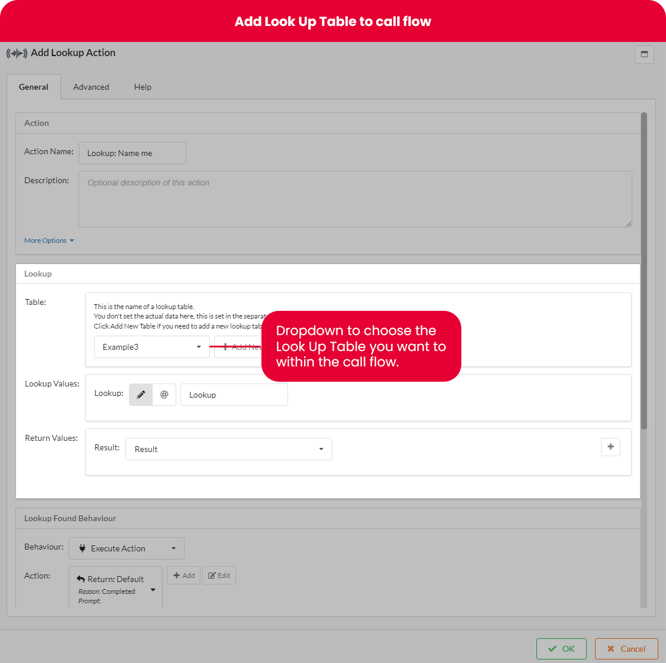666x663 pixels.
Task: Click the Edit action button
Action: pos(219,576)
